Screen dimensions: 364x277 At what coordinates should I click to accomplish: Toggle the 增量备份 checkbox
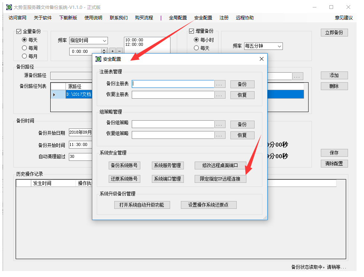click(192, 31)
